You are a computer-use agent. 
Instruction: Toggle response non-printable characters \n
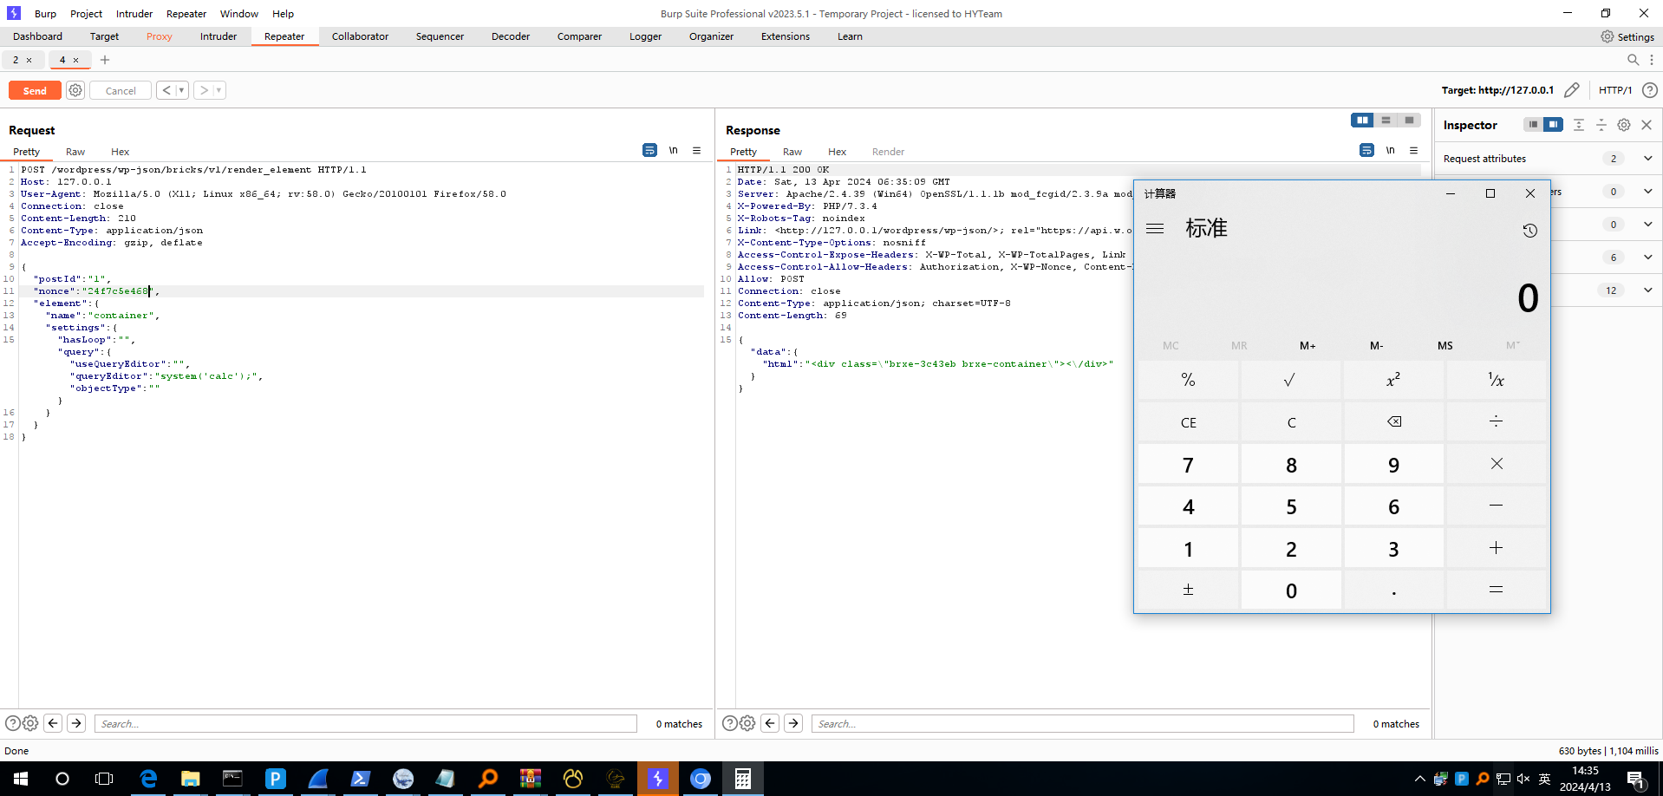[1390, 150]
